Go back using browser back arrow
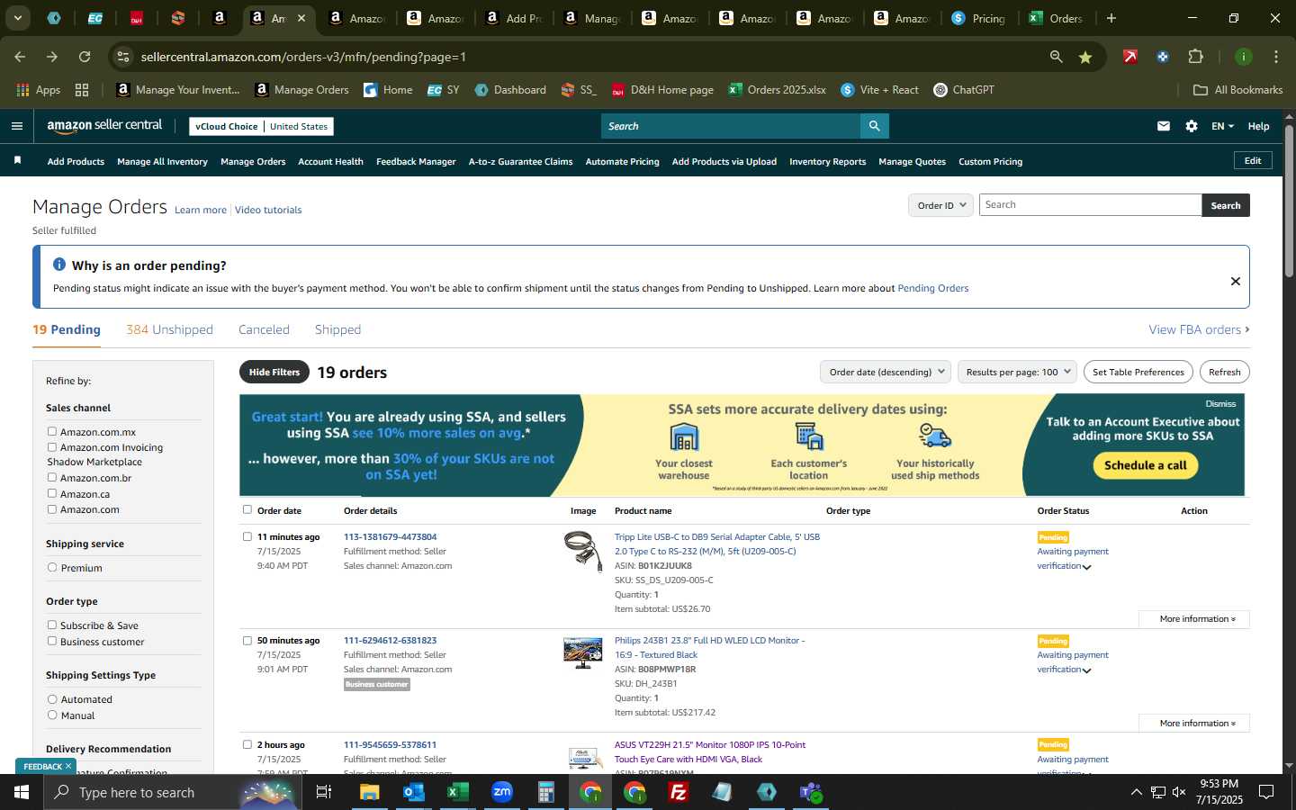The width and height of the screenshot is (1296, 810). (20, 57)
